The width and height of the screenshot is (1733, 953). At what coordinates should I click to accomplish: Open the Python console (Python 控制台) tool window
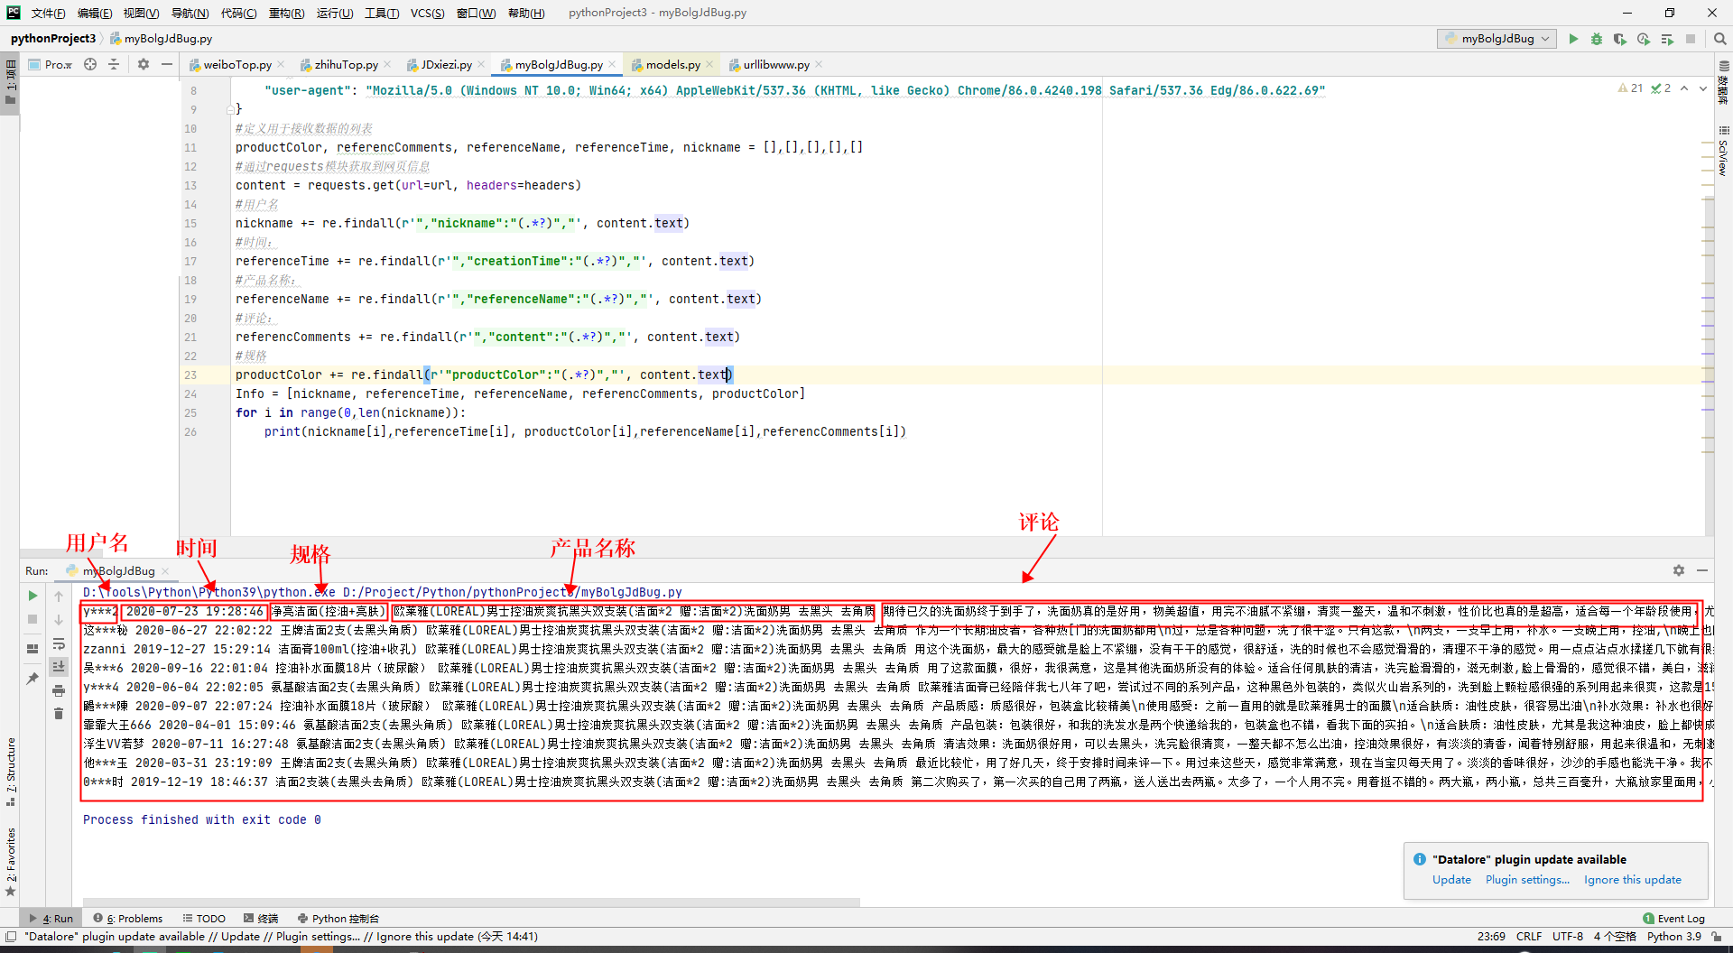(338, 919)
